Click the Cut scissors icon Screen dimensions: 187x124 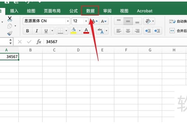10,19
